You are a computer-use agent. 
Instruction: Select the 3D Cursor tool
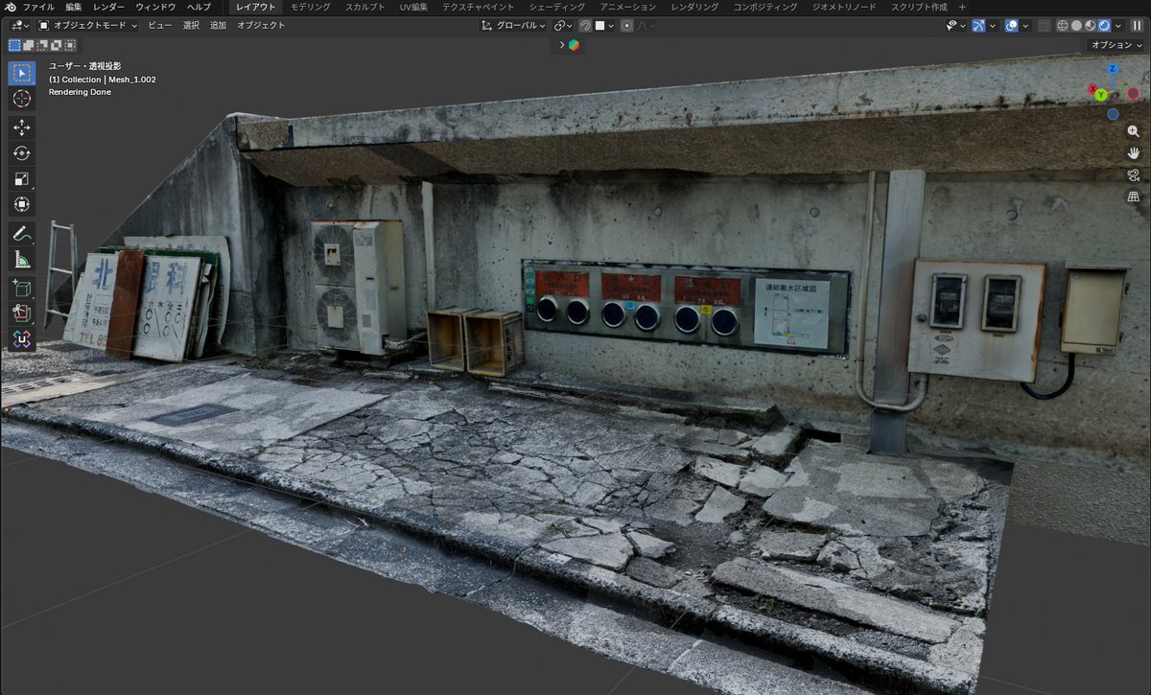click(22, 99)
